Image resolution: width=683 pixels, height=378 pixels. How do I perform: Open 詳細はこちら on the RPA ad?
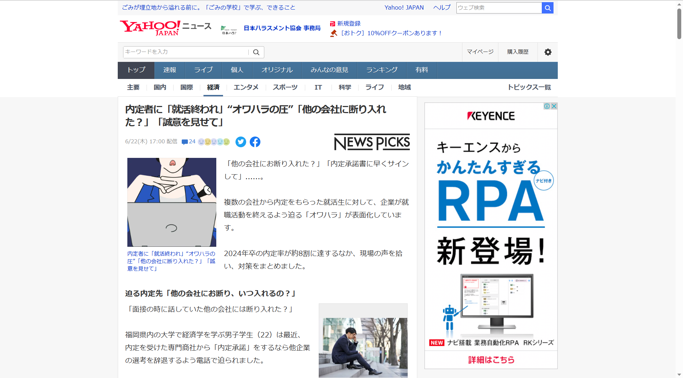[491, 360]
